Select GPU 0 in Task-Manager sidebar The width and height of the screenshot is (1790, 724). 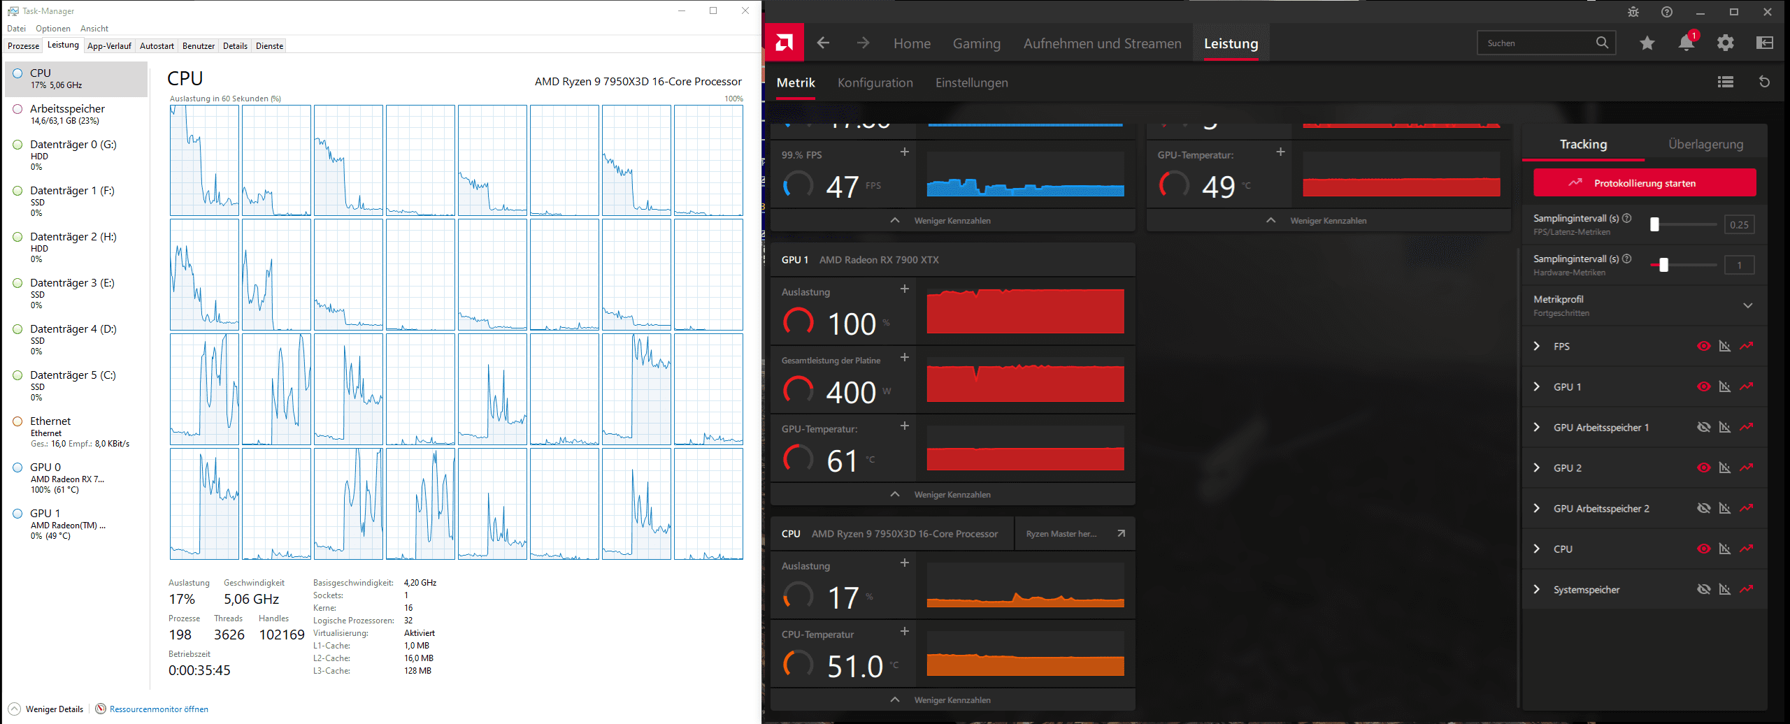pyautogui.click(x=76, y=478)
